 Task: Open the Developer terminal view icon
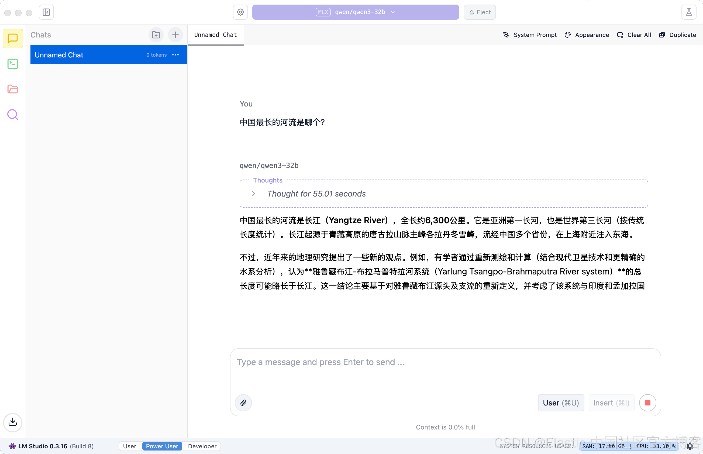13,64
